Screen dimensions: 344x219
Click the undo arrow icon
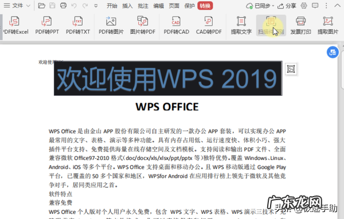[x=74, y=6]
